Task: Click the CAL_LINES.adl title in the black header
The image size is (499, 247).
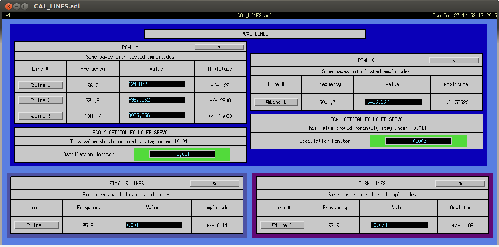Action: (255, 16)
